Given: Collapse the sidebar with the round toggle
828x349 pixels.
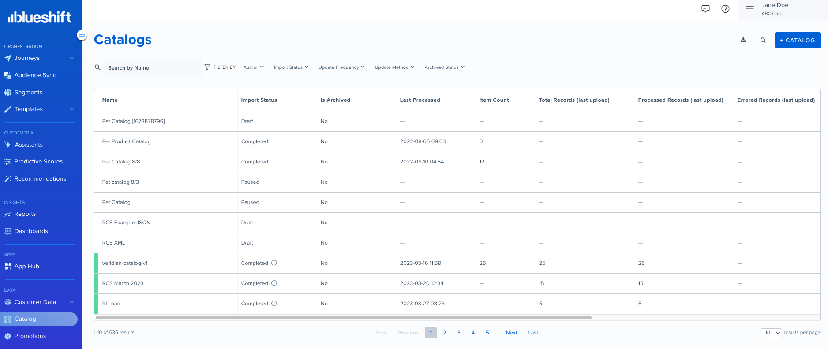Looking at the screenshot, I should click(x=82, y=35).
